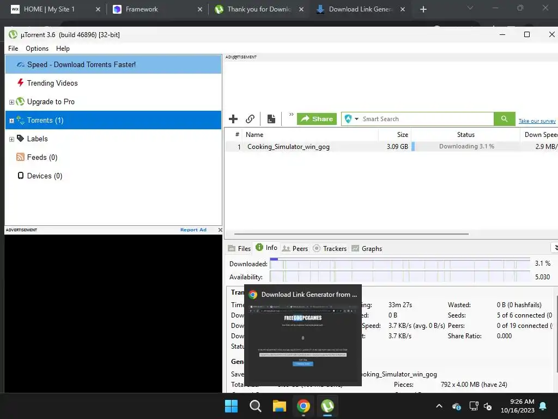Sort torrents by Status column header
The width and height of the screenshot is (558, 419).
tap(465, 135)
